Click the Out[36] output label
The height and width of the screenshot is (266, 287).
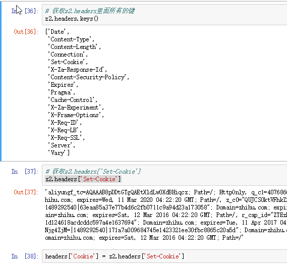pos(26,32)
